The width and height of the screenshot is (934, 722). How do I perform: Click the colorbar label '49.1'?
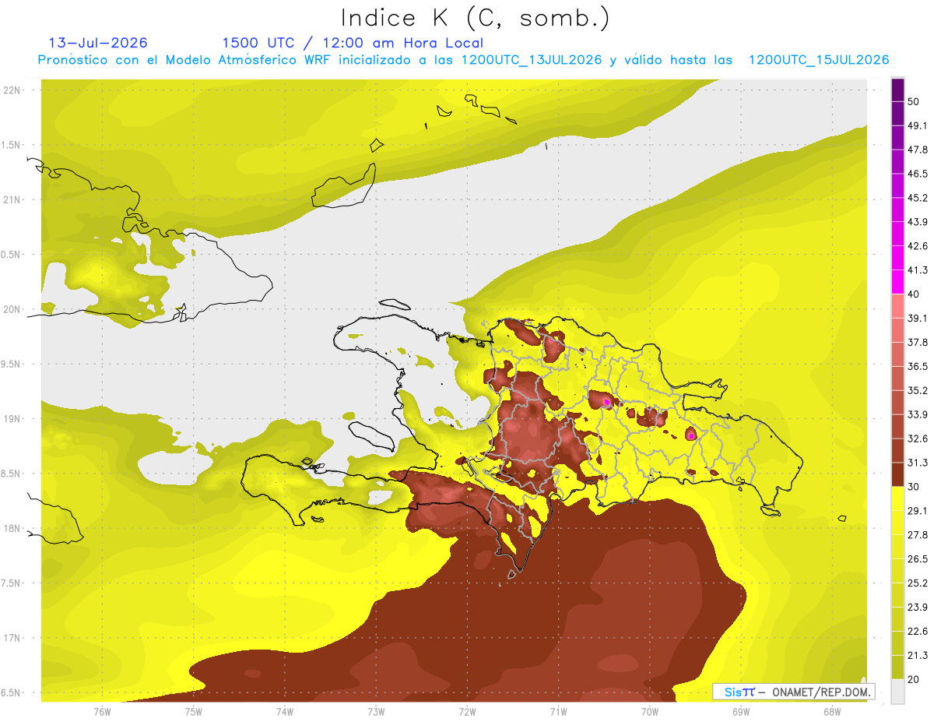(x=918, y=126)
